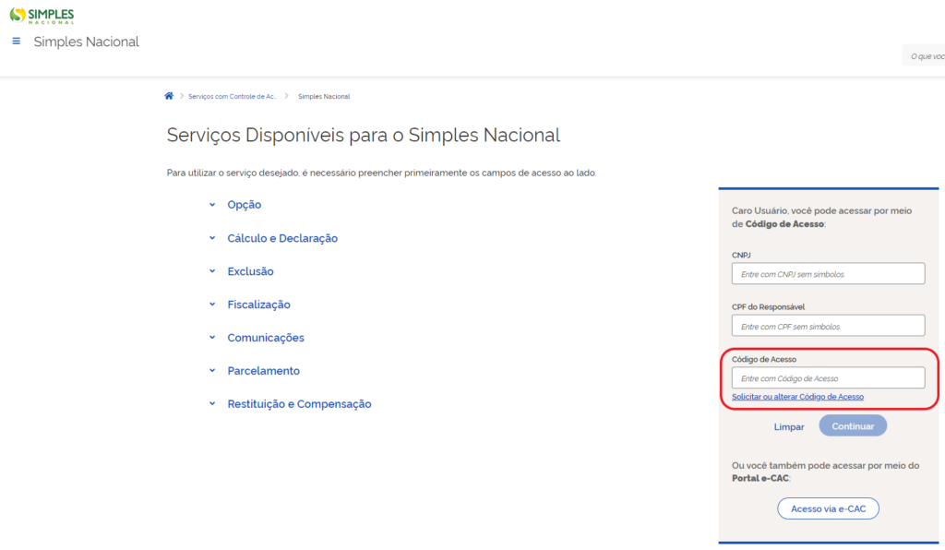Open the hamburger menu icon
The image size is (945, 550).
pos(17,42)
